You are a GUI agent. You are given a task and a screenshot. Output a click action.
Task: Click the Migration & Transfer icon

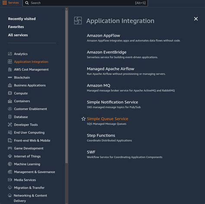pos(10,188)
